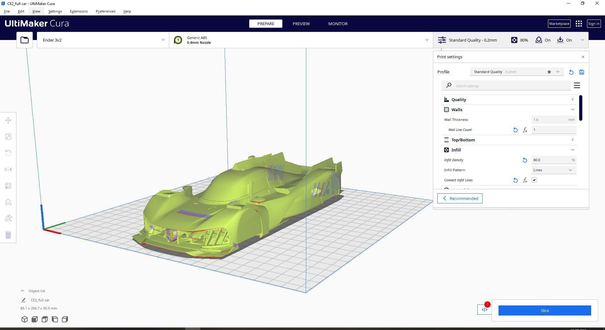Reset Wall Line Count value
Image resolution: width=605 pixels, height=330 pixels.
(515, 130)
